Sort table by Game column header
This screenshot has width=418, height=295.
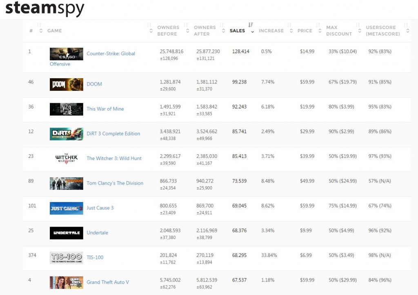pos(54,31)
